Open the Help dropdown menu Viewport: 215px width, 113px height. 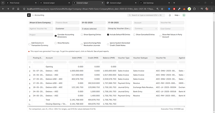tap(177, 15)
